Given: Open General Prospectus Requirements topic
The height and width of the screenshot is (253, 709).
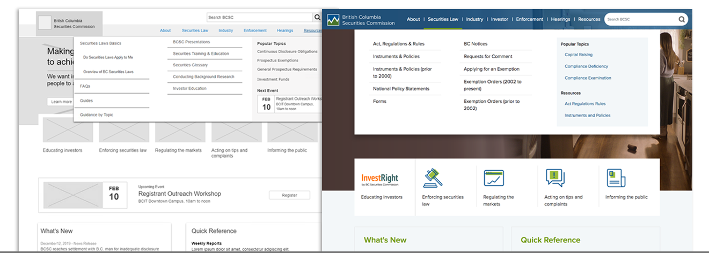Looking at the screenshot, I should pos(287,70).
